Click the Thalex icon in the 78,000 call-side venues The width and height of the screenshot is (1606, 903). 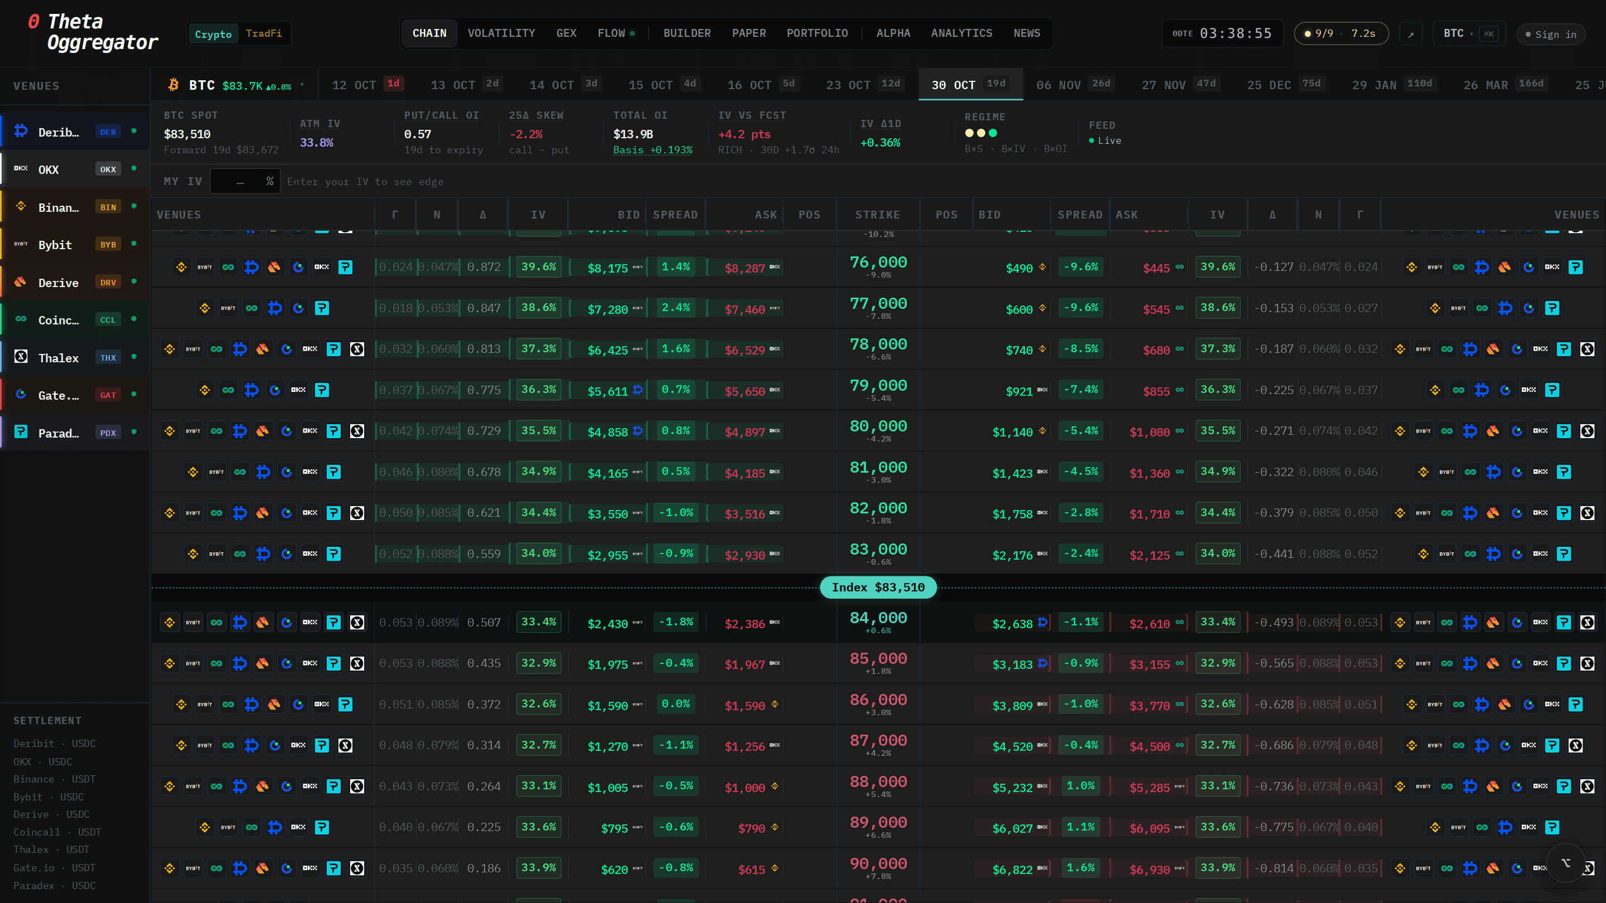(357, 349)
